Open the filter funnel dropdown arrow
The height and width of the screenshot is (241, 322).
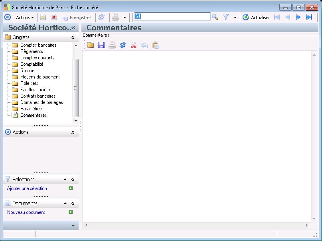coord(235,18)
